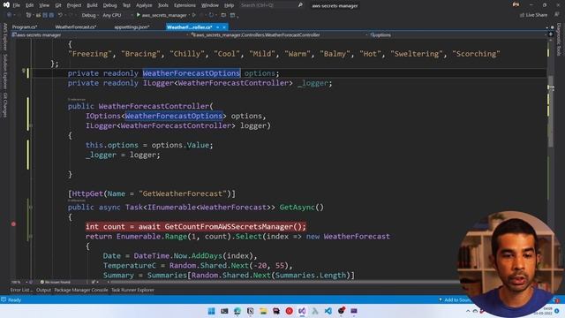Open Visual Studio from the taskbar
565x318 pixels.
click(x=302, y=311)
